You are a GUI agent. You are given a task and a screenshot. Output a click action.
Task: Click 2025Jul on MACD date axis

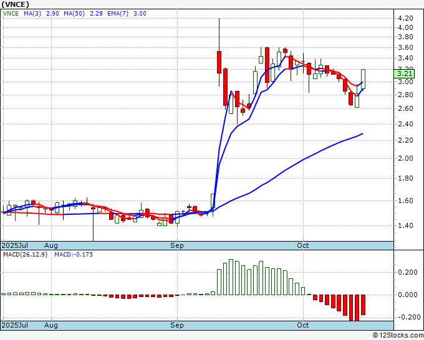click(x=15, y=325)
